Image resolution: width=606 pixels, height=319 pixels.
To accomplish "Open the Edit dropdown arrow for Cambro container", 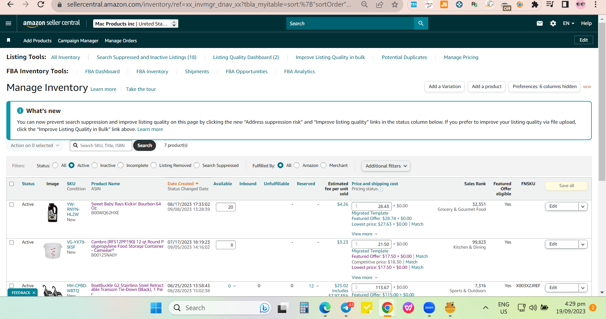I will click(x=583, y=244).
